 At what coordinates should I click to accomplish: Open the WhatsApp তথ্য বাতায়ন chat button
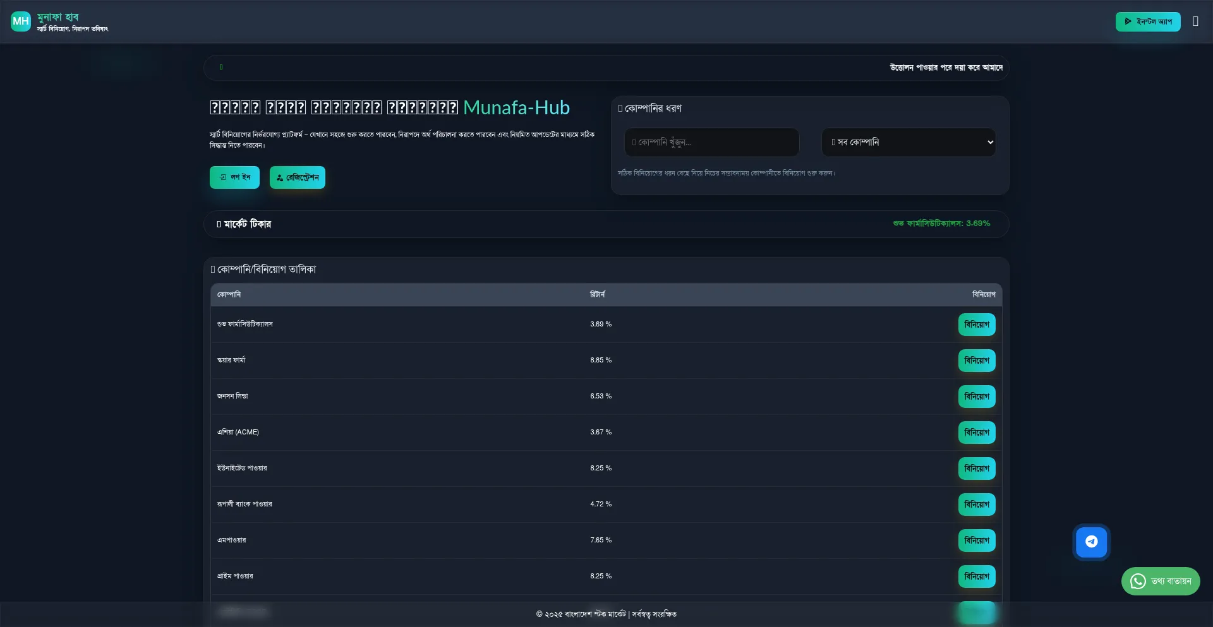coord(1160,581)
